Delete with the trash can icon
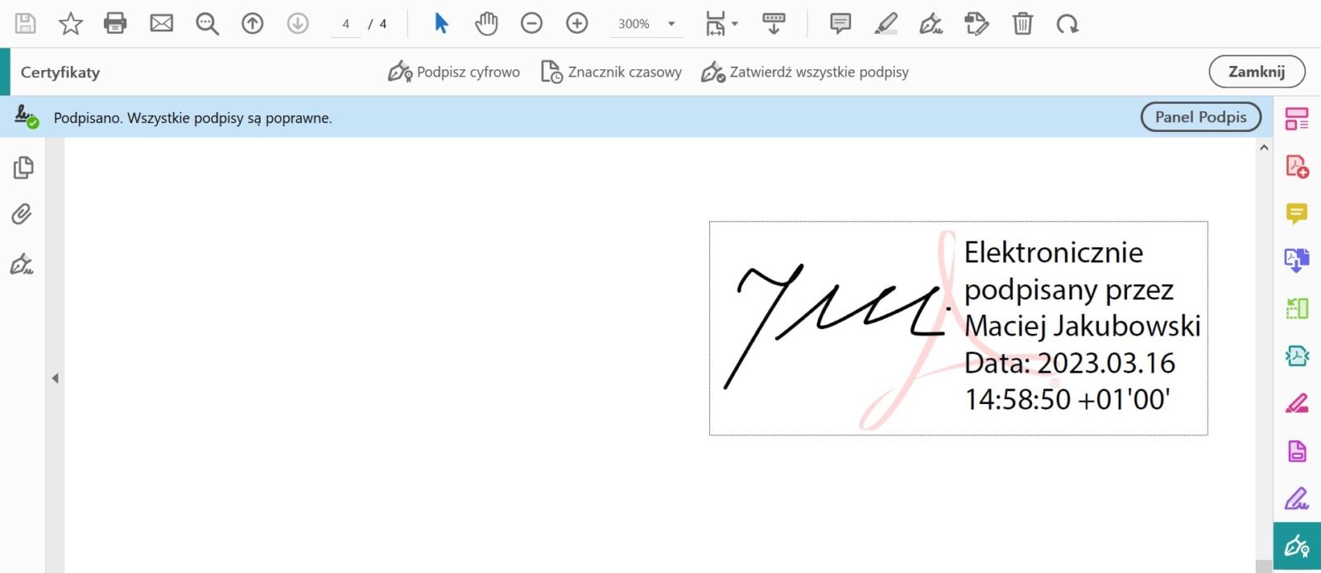The height and width of the screenshot is (573, 1321). point(1022,24)
